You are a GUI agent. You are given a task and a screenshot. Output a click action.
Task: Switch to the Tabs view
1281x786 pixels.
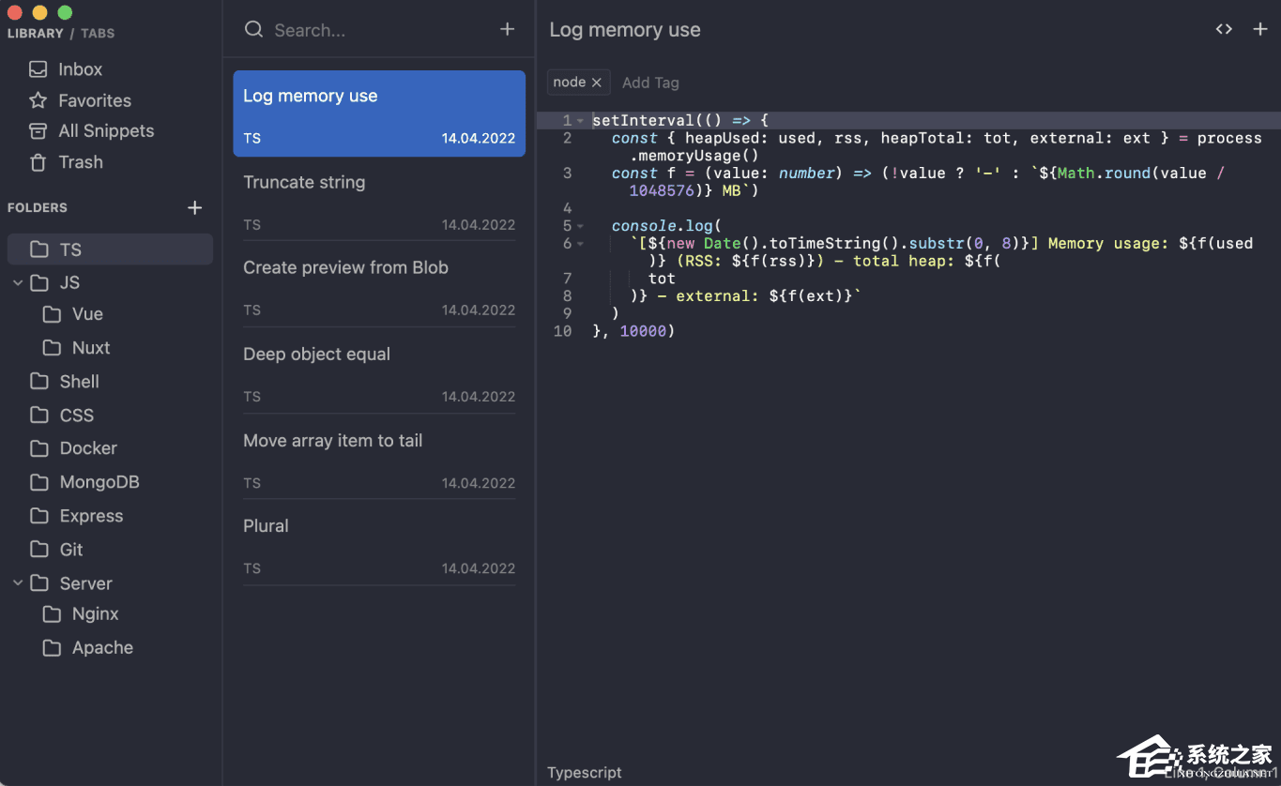pyautogui.click(x=98, y=33)
